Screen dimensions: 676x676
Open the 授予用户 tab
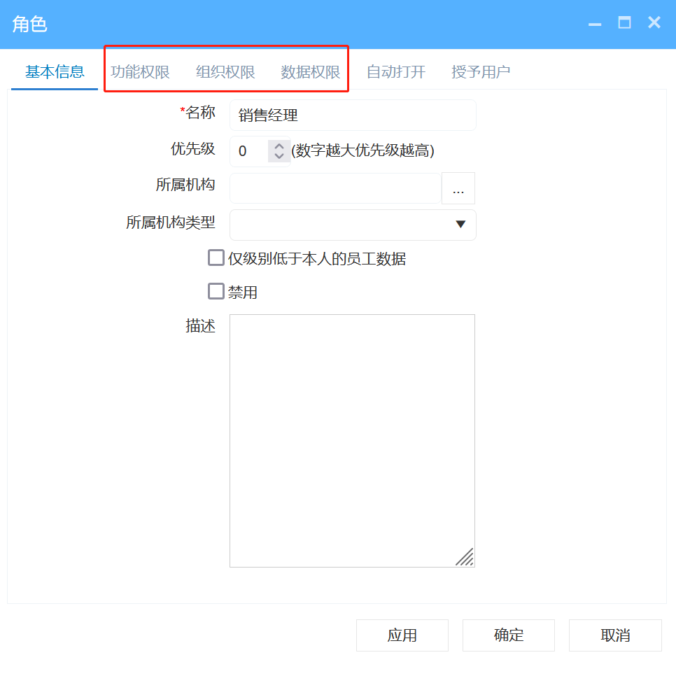[480, 71]
